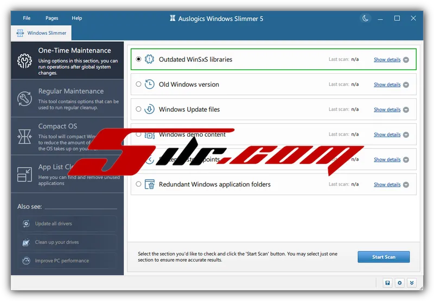Screen dimensions: 434x301
Task: Show details for Windows demo content
Action: 387,135
